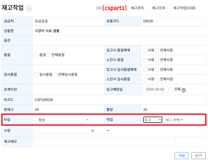The image size is (208, 164).
Task: Tick the 전체 checkbox next to 입고예정일
Action: pyautogui.click(x=171, y=89)
